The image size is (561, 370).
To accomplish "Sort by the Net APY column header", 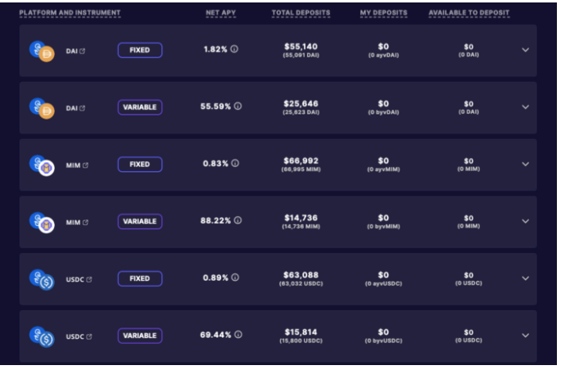I will pos(222,13).
